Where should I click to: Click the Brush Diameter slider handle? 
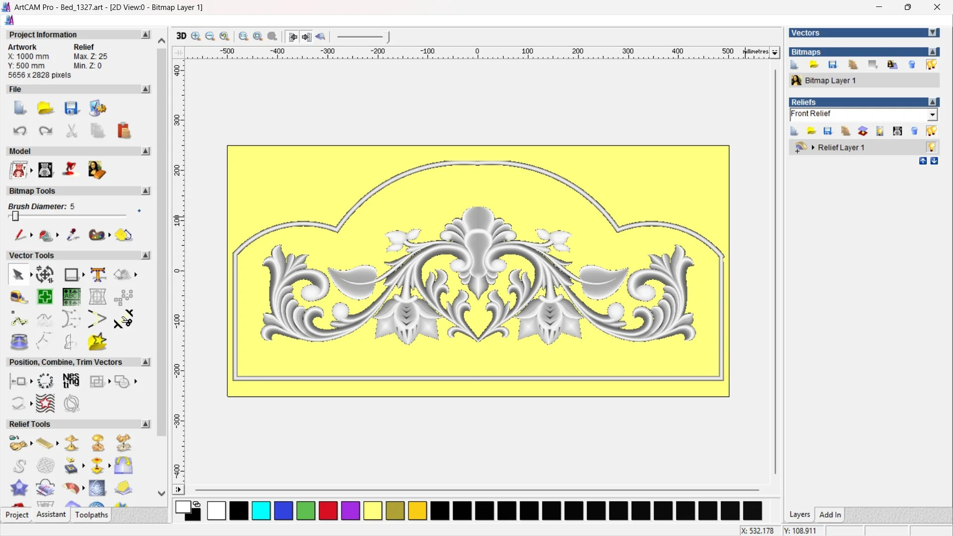coord(15,216)
